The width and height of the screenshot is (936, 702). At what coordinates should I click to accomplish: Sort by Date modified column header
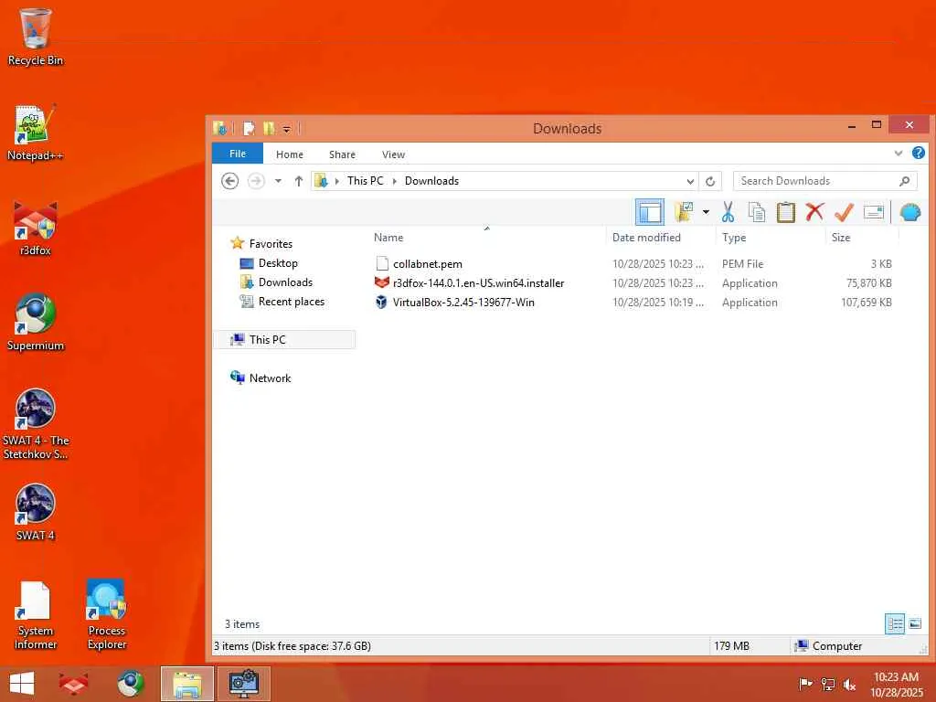click(x=646, y=238)
